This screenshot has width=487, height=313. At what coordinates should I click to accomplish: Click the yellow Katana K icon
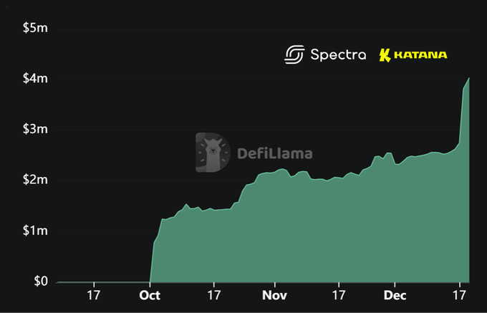[x=385, y=55]
